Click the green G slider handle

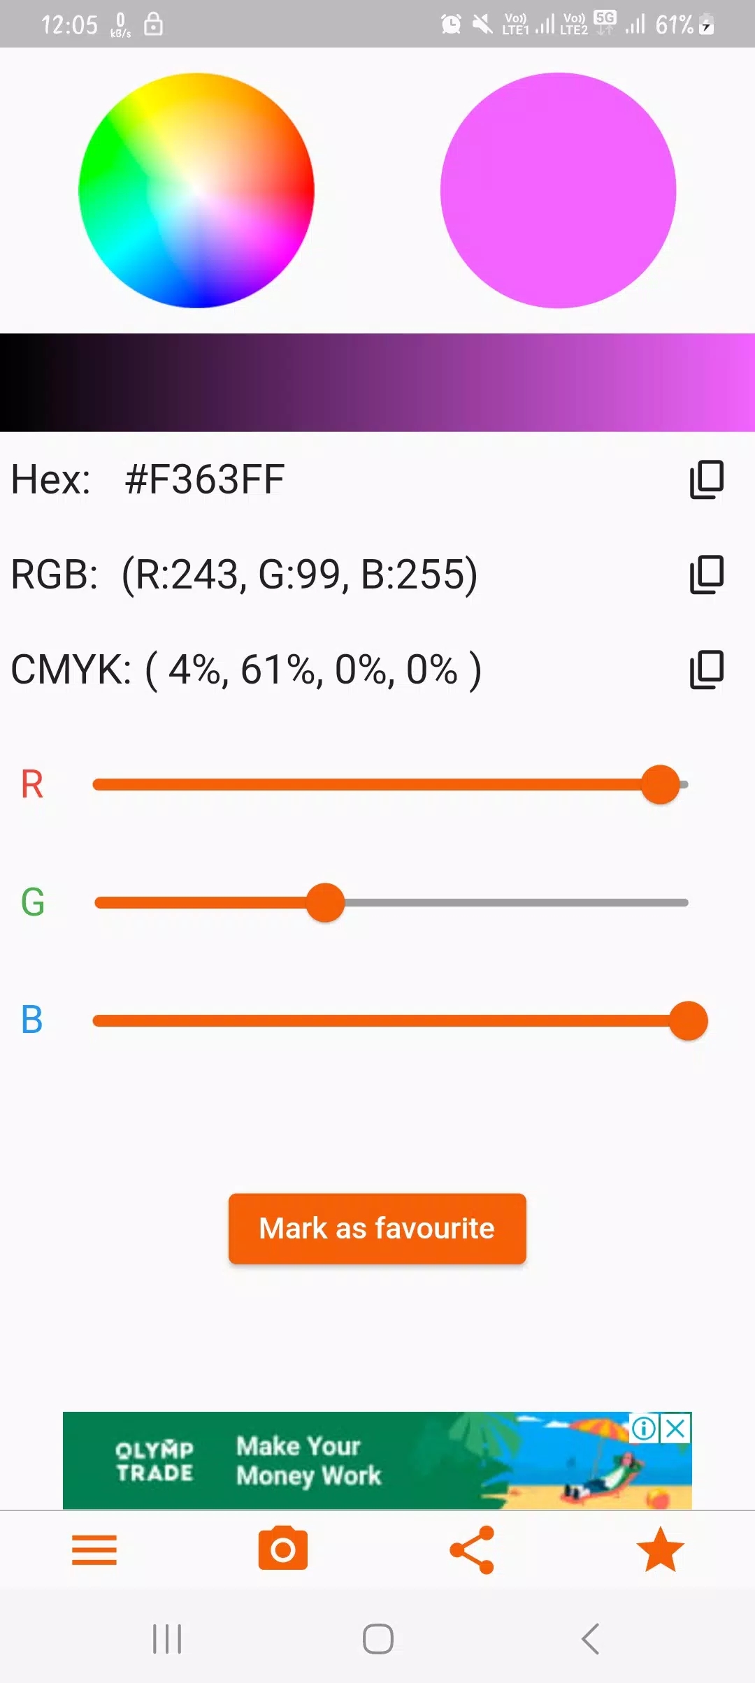[x=325, y=902]
